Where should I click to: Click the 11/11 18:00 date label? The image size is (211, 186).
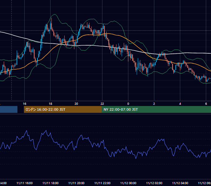51,183
